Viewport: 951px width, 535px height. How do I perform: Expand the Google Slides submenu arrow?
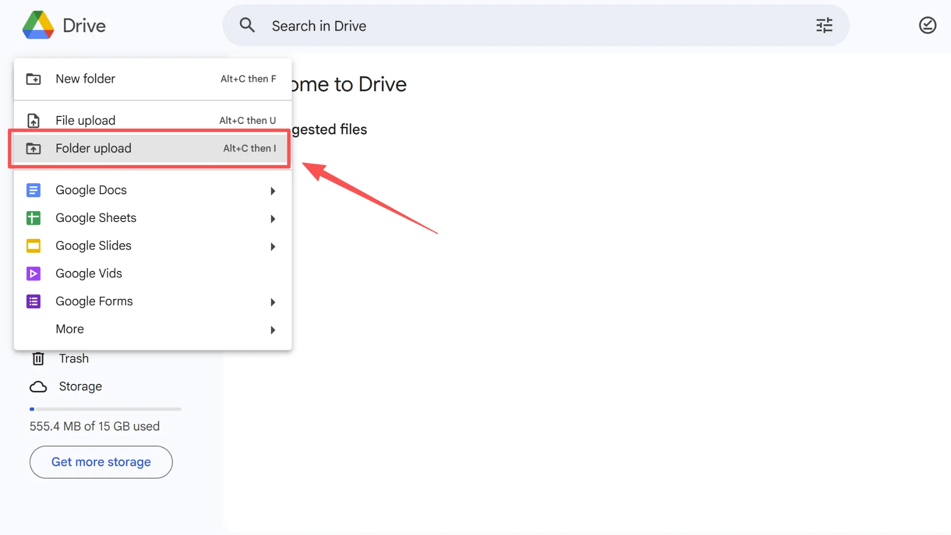[273, 246]
